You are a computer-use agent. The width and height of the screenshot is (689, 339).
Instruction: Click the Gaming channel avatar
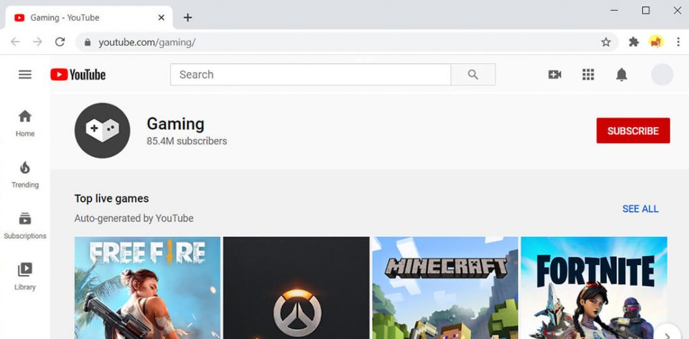[102, 130]
